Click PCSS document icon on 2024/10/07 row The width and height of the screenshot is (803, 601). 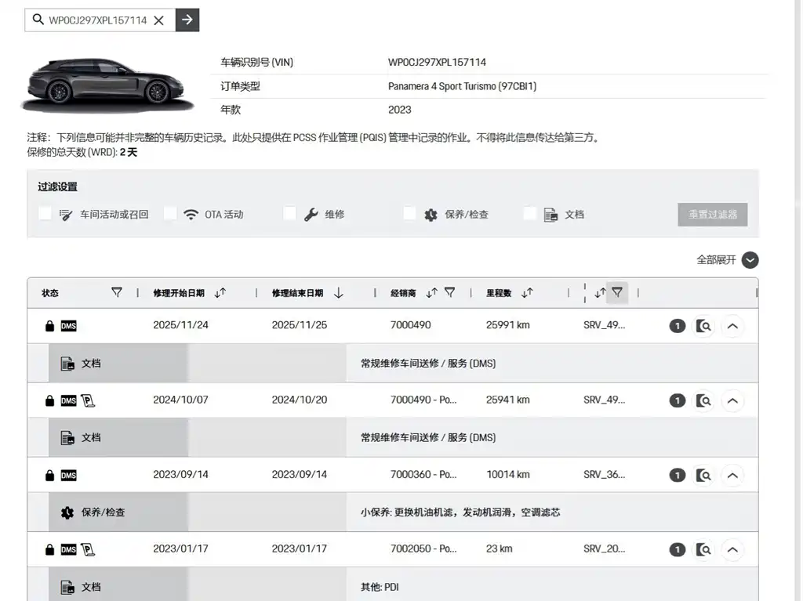click(88, 400)
